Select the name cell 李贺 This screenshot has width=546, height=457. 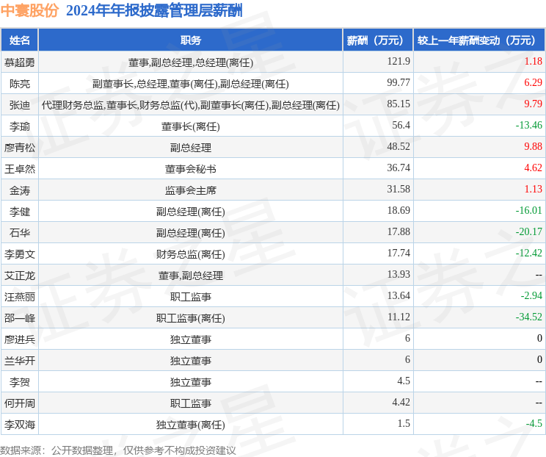pyautogui.click(x=20, y=382)
